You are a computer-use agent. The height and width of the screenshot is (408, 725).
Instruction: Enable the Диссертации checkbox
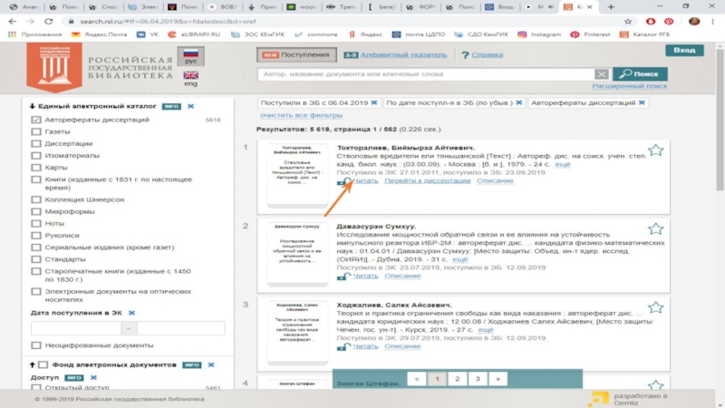[x=36, y=143]
